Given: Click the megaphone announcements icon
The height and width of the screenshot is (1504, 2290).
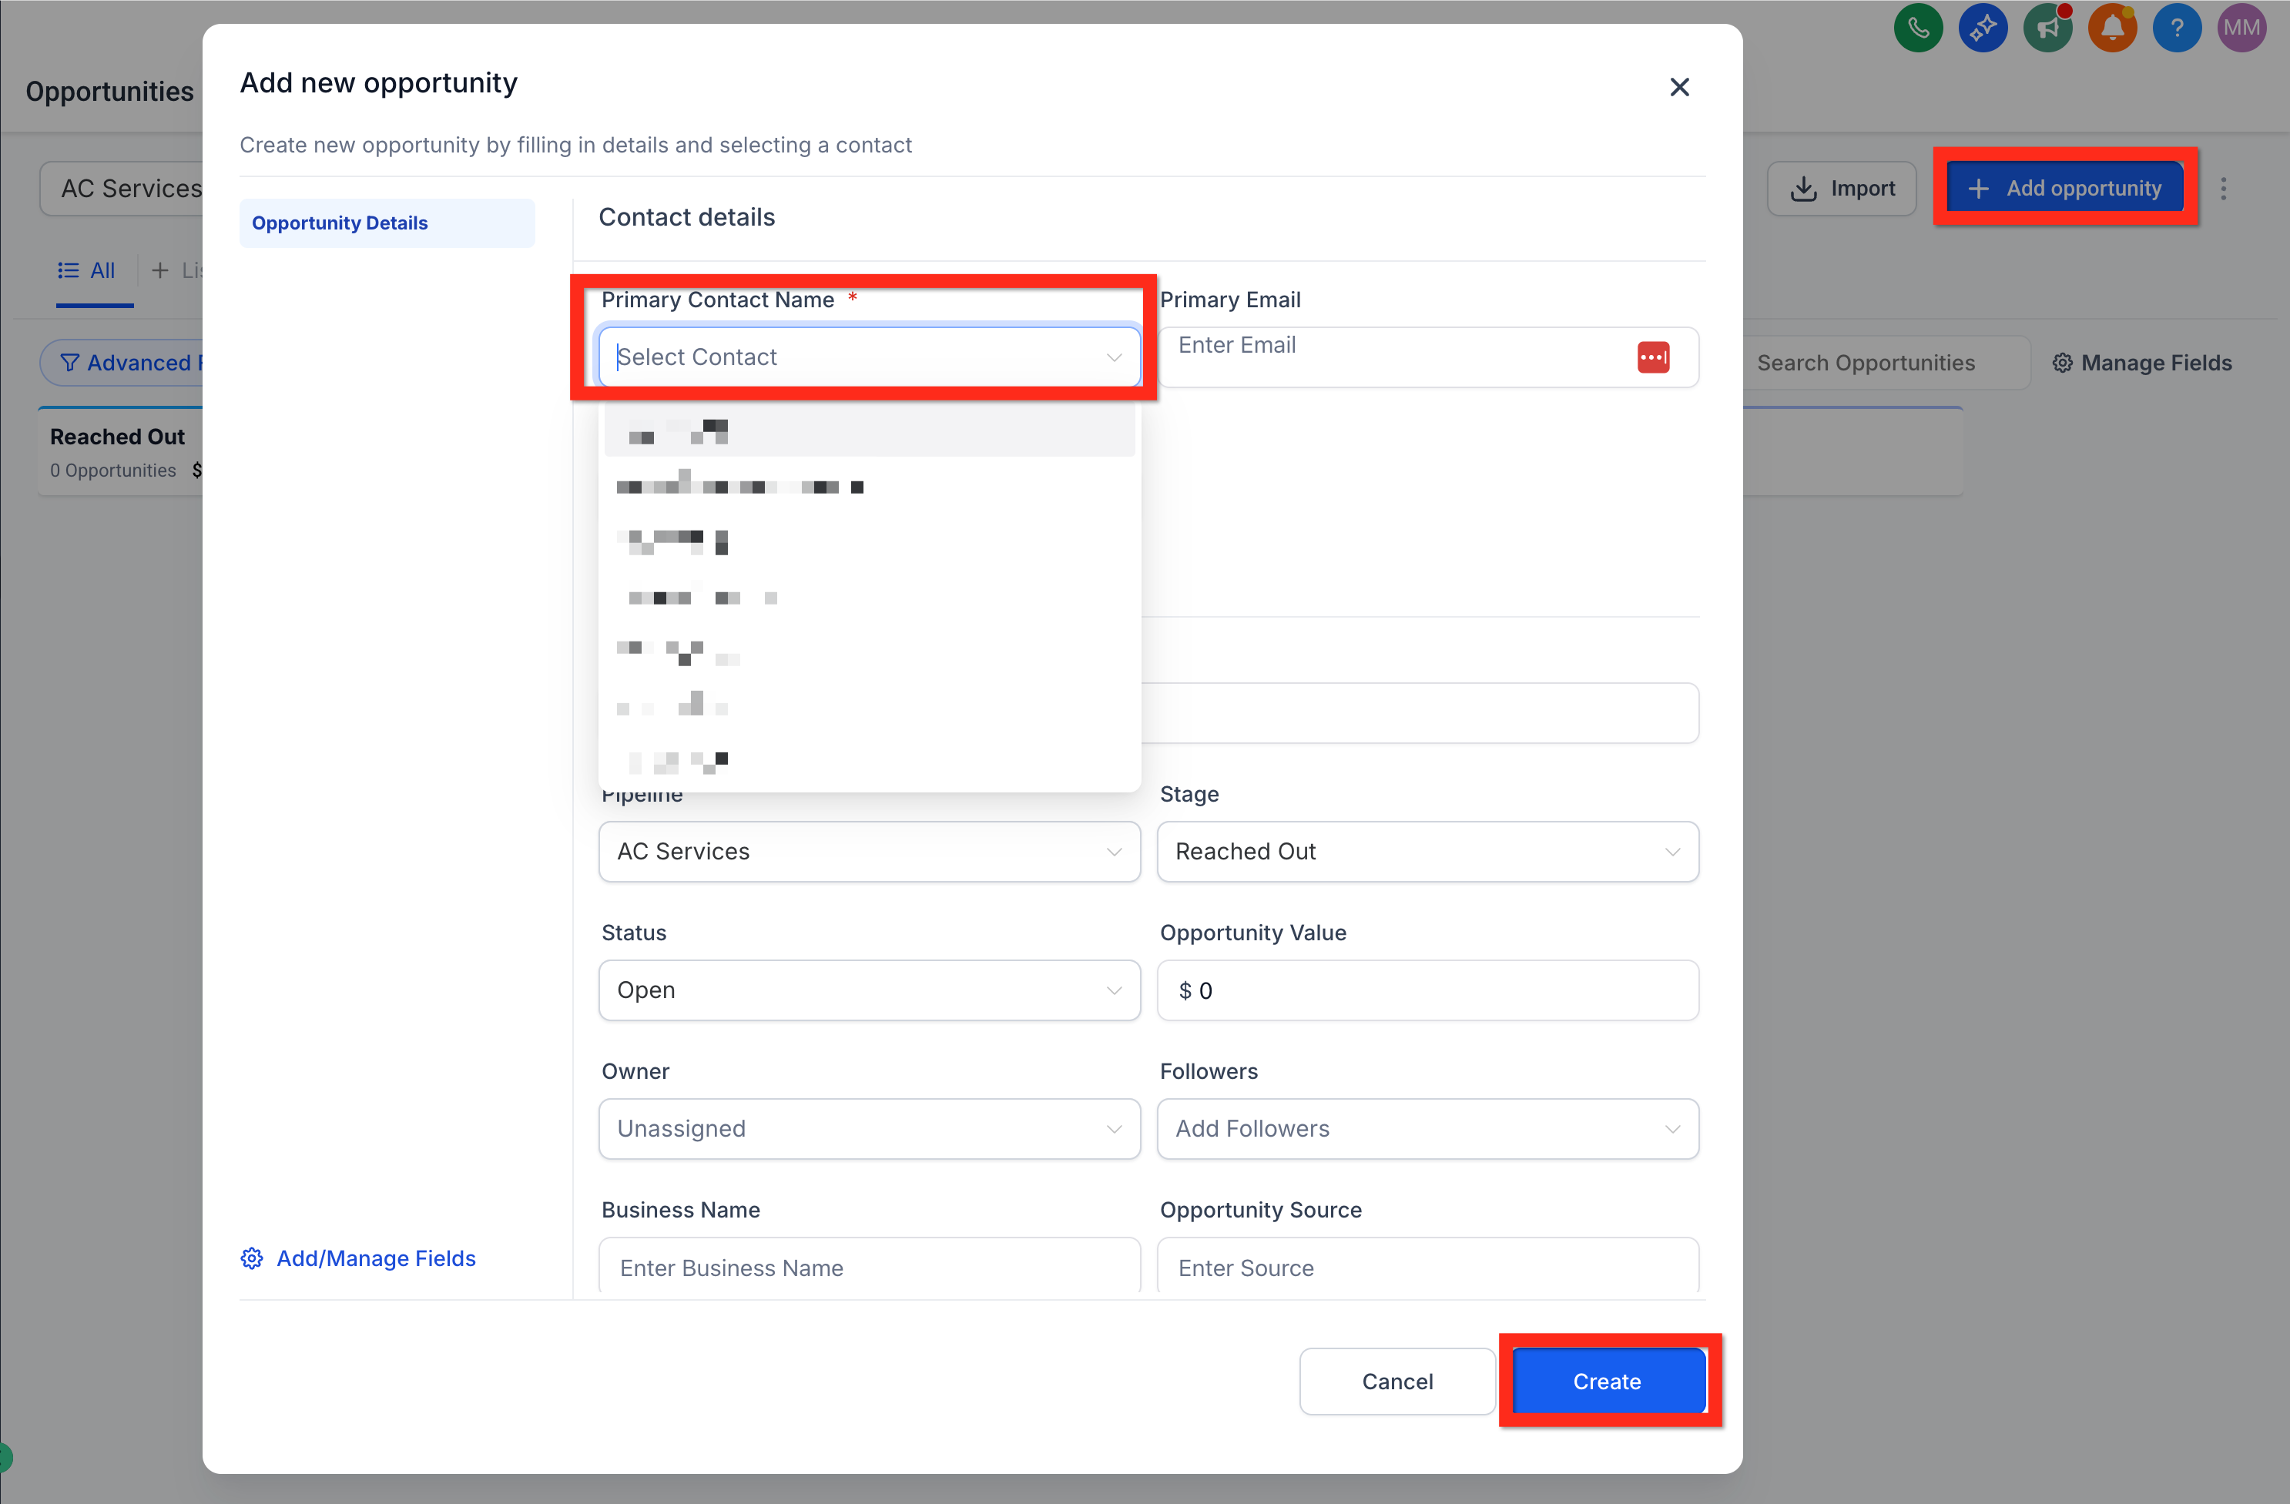Looking at the screenshot, I should [x=2047, y=27].
